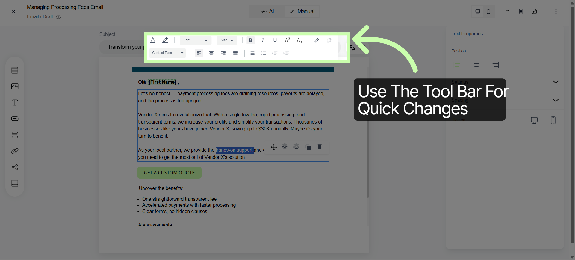The width and height of the screenshot is (575, 260).
Task: Toggle Hide on mobile
Action: pyautogui.click(x=553, y=120)
